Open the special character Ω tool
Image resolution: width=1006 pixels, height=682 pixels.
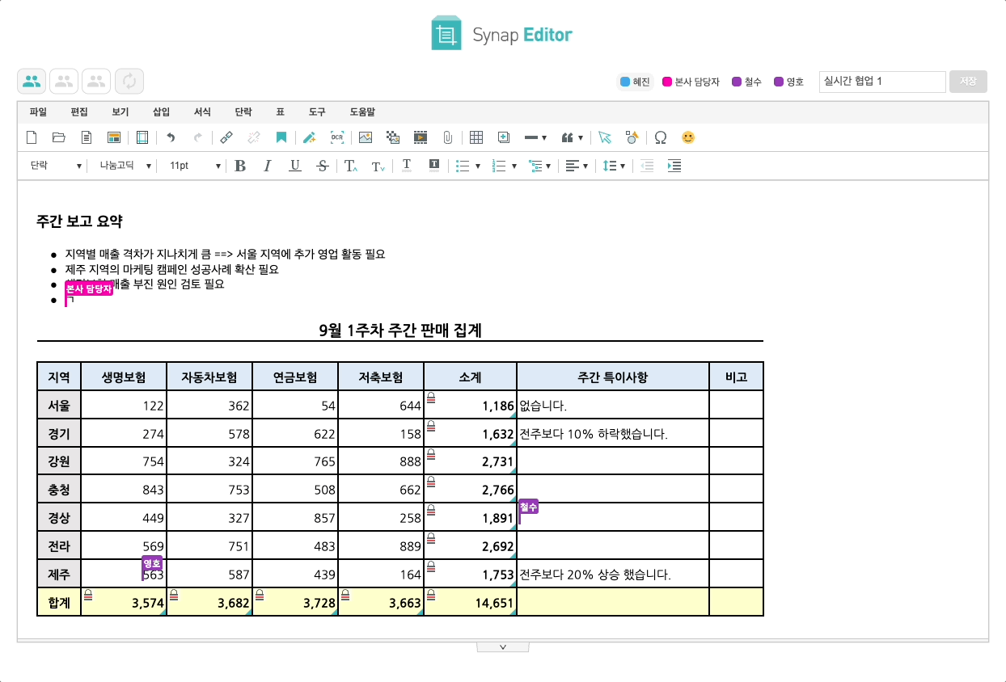(x=661, y=137)
